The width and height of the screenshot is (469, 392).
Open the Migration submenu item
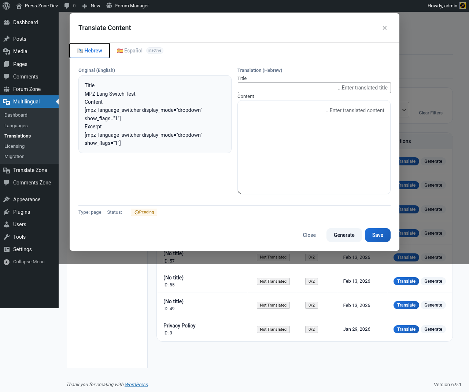[15, 156]
